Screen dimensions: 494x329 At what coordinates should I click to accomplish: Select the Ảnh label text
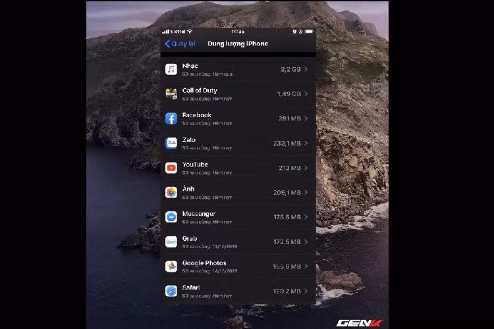coord(188,189)
